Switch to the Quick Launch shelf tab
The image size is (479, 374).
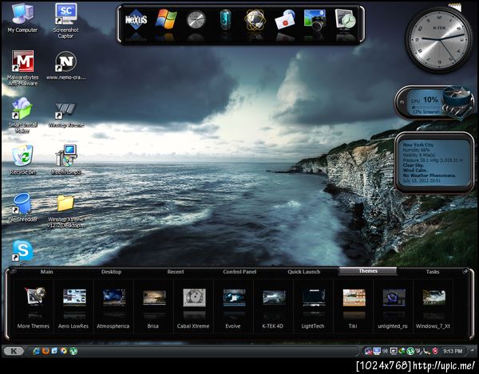303,271
